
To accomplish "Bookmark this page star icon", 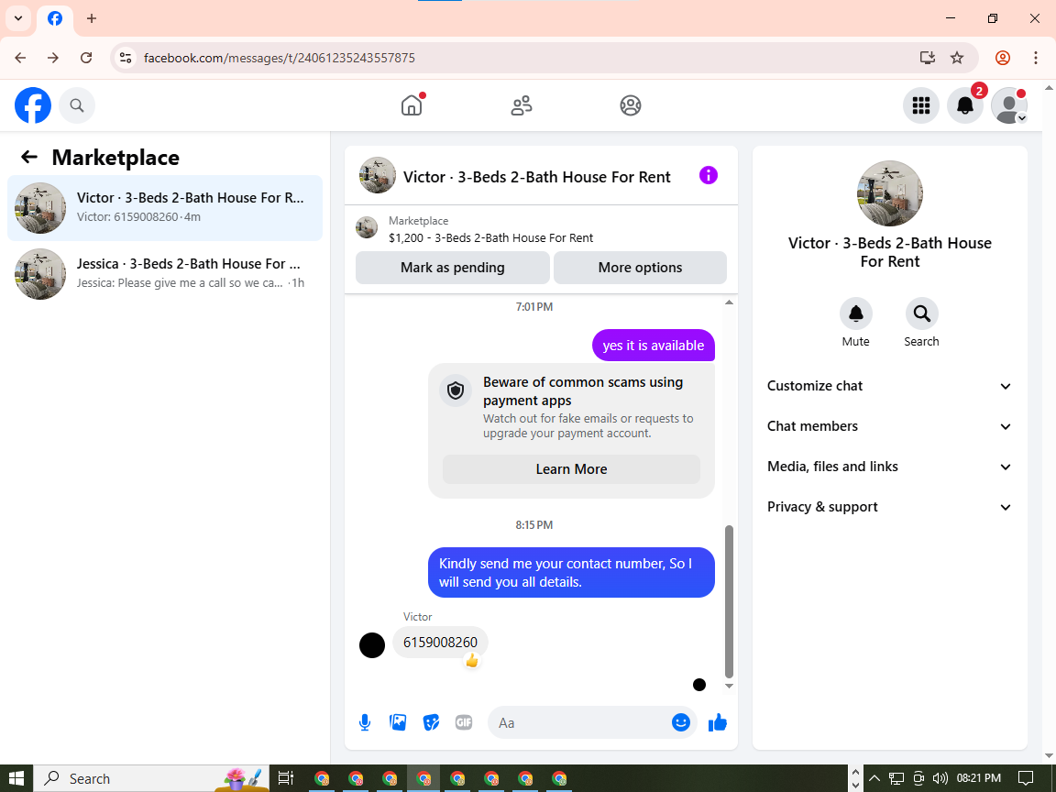I will [x=957, y=58].
